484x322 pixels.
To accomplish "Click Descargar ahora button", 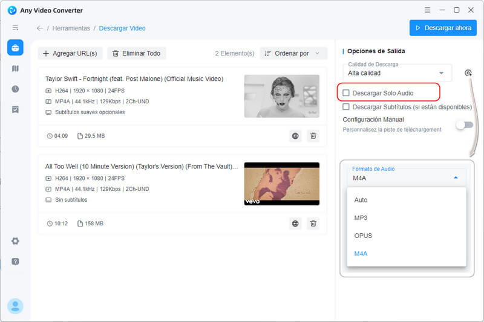I will click(x=443, y=28).
